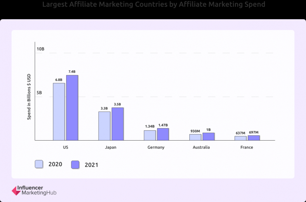The image size is (306, 202).
Task: Click the Influencer MarketingHub logo icon
Action: click(16, 191)
